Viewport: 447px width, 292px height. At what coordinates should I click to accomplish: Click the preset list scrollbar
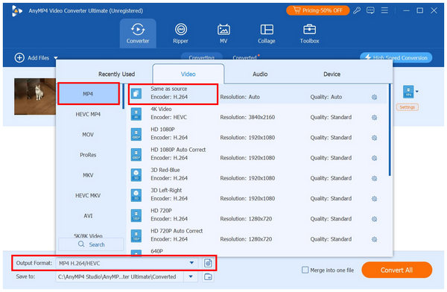point(390,130)
